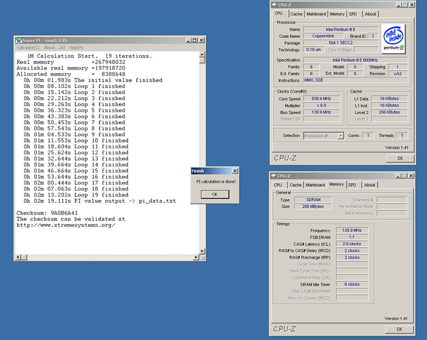This screenshot has width=427, height=340.
Task: Minimize the Super PI window
Action: [x=188, y=40]
